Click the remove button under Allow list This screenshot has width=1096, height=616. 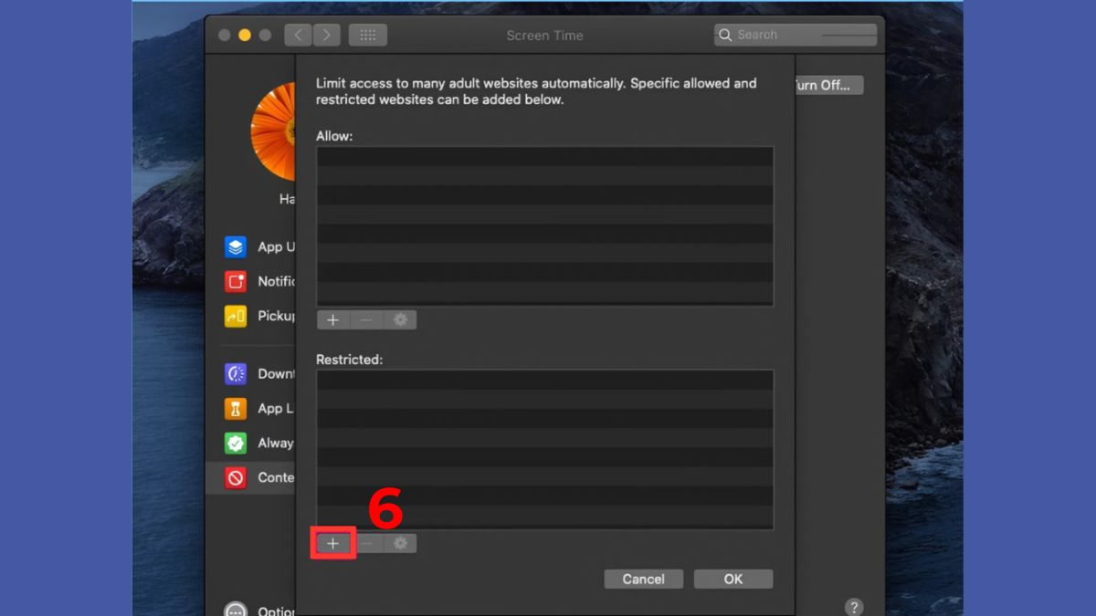366,320
